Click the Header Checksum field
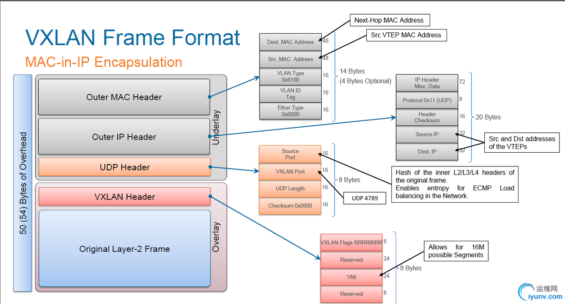The width and height of the screenshot is (565, 304). 427,117
